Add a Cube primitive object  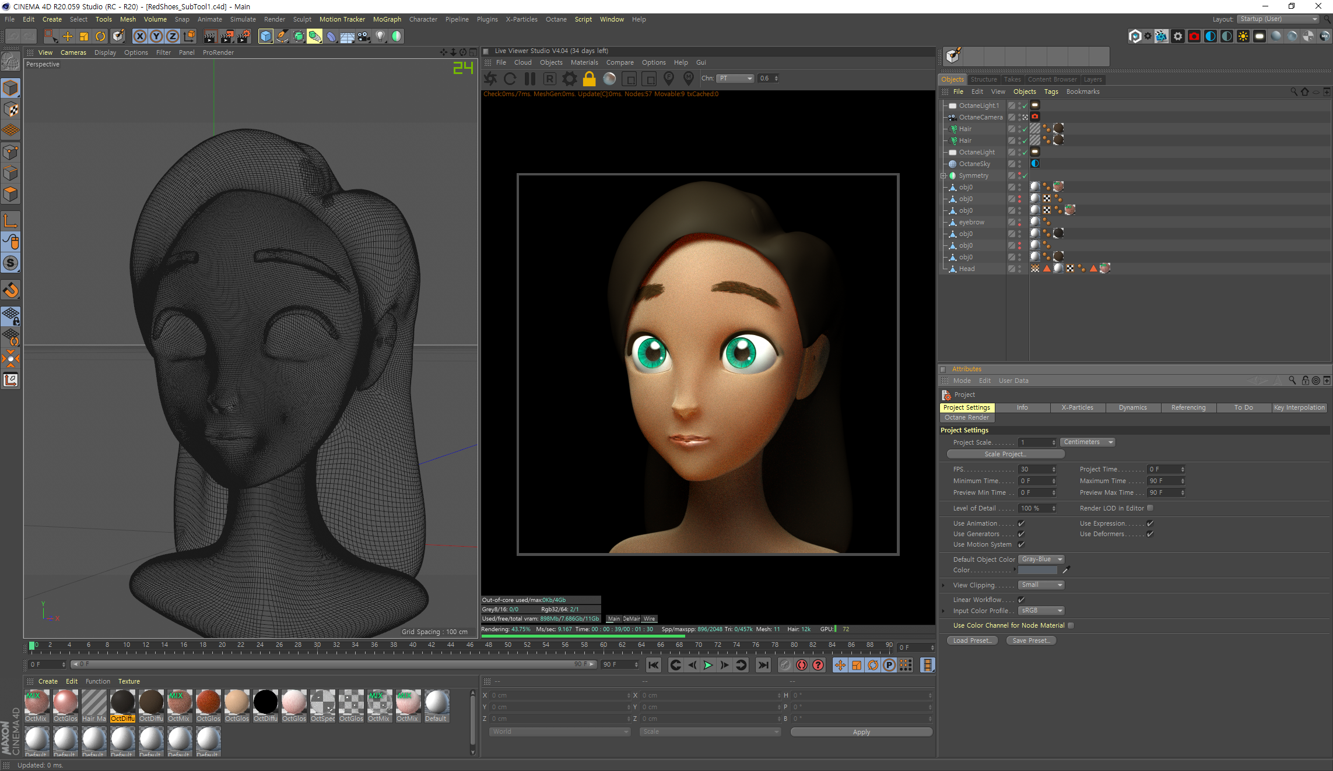pyautogui.click(x=266, y=36)
